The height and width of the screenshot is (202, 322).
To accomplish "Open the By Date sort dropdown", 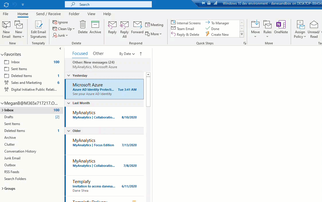I will [127, 54].
